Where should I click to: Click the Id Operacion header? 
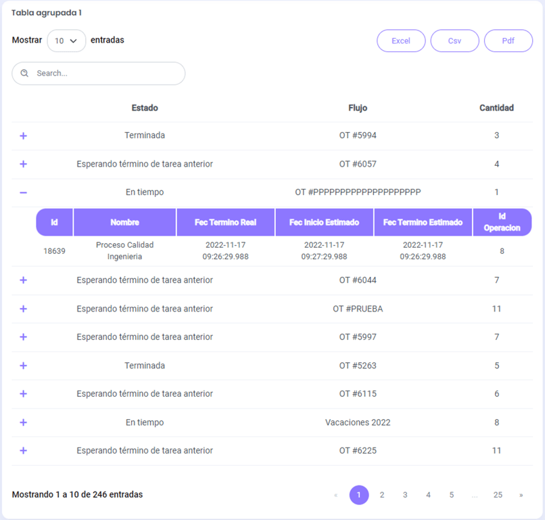[502, 222]
